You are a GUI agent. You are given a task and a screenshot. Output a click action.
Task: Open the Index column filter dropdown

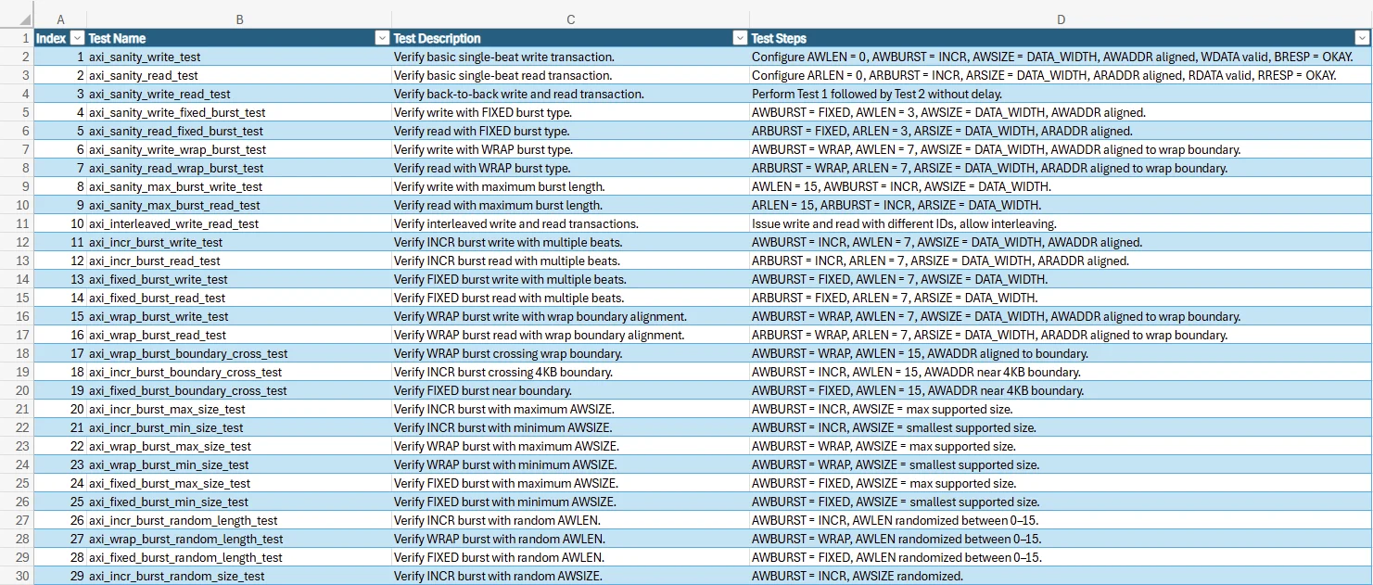(x=78, y=38)
